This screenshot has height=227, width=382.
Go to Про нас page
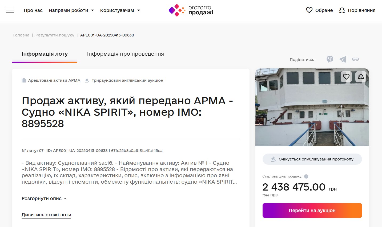coord(33,10)
